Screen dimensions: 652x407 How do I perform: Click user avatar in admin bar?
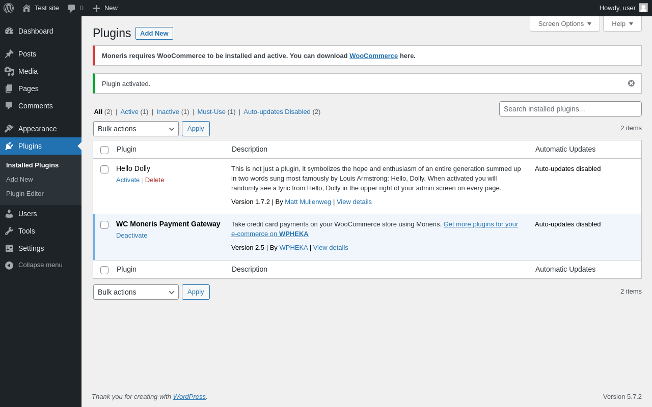(x=643, y=8)
